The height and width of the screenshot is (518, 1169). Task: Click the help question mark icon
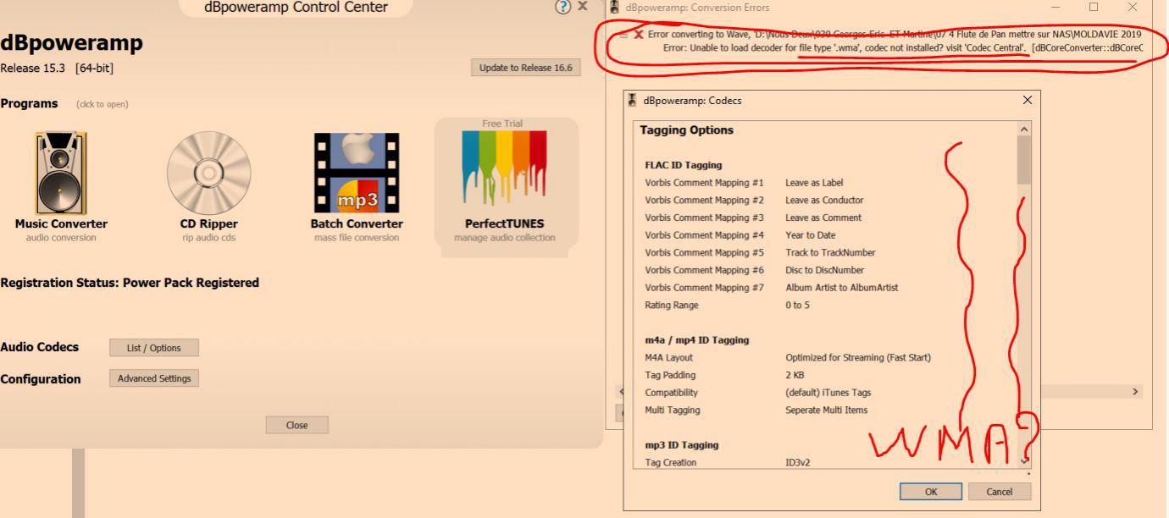tap(562, 7)
